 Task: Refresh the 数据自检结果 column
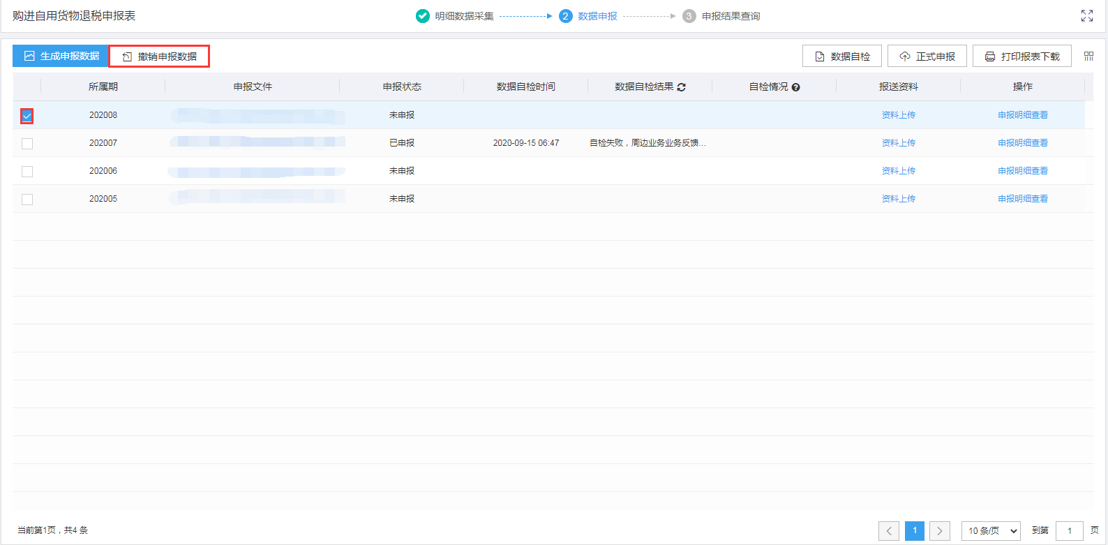click(681, 87)
